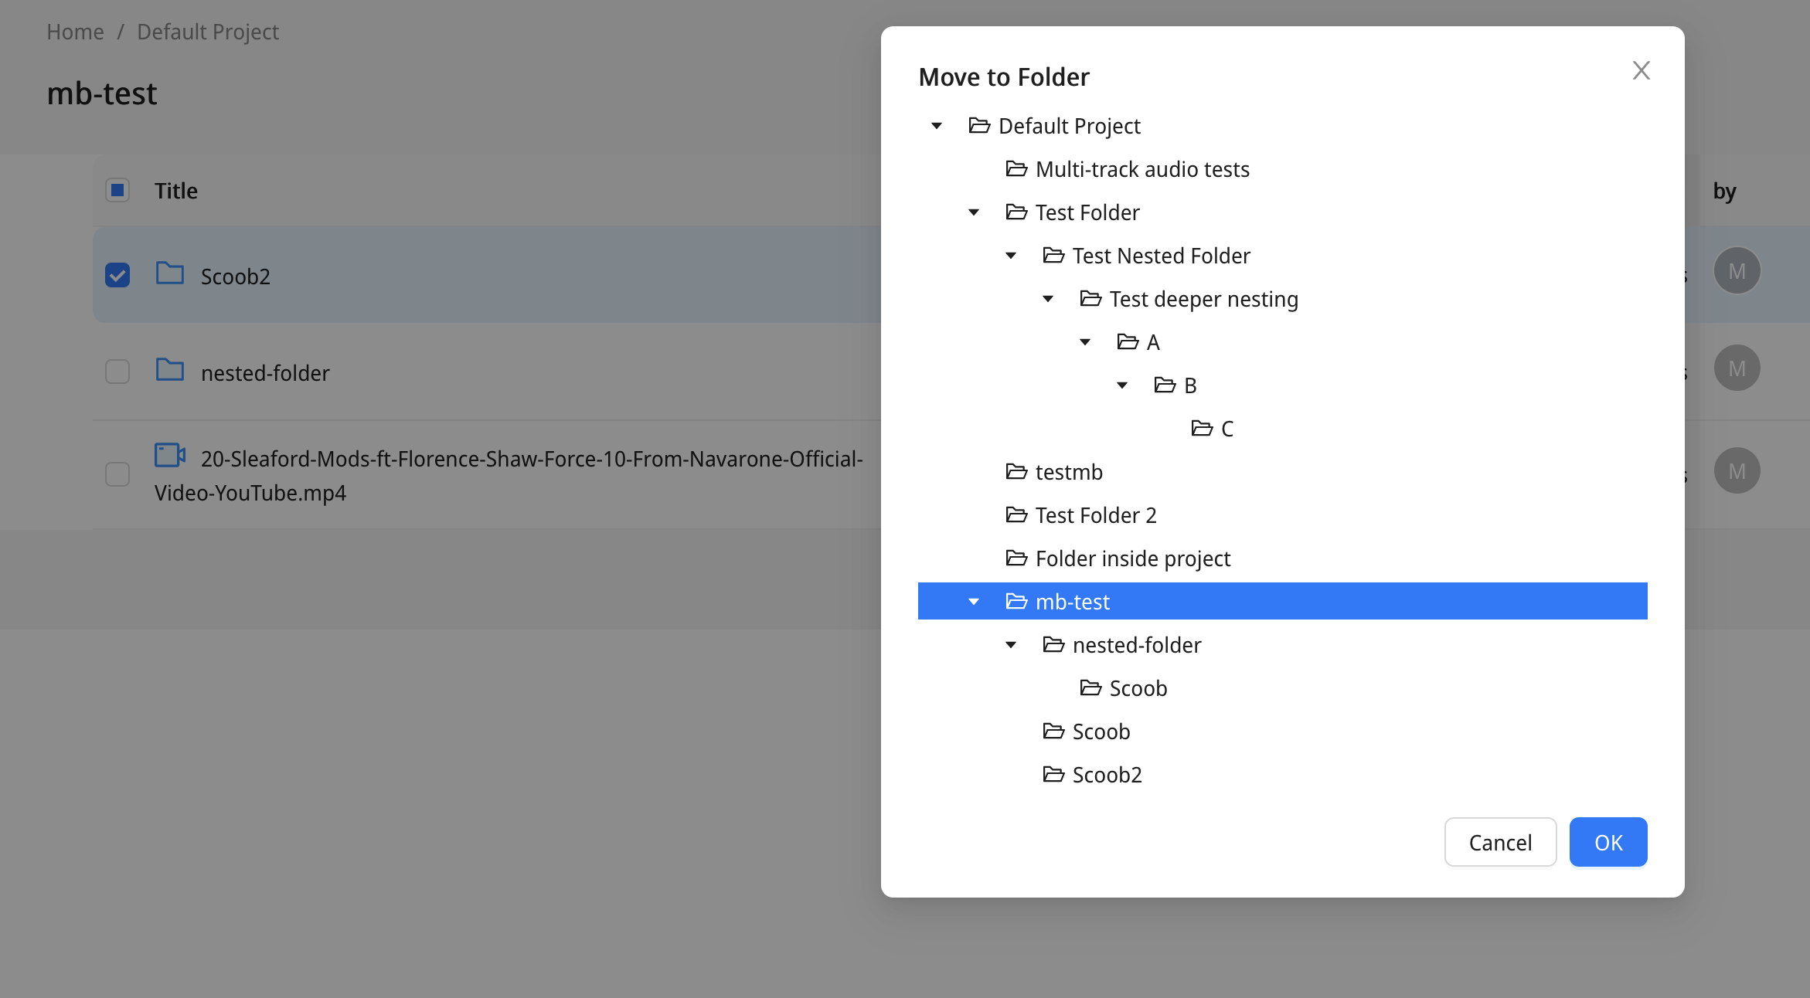Click Cancel to dismiss the move

1499,842
